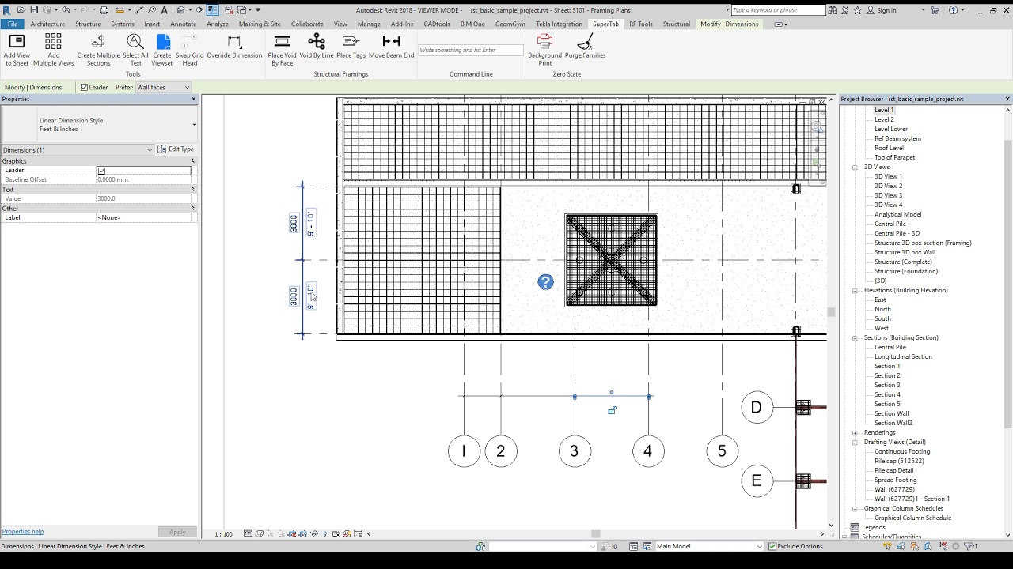Click the favorites star icon in title bar
Screen dimensions: 1013x569
coord(858,10)
